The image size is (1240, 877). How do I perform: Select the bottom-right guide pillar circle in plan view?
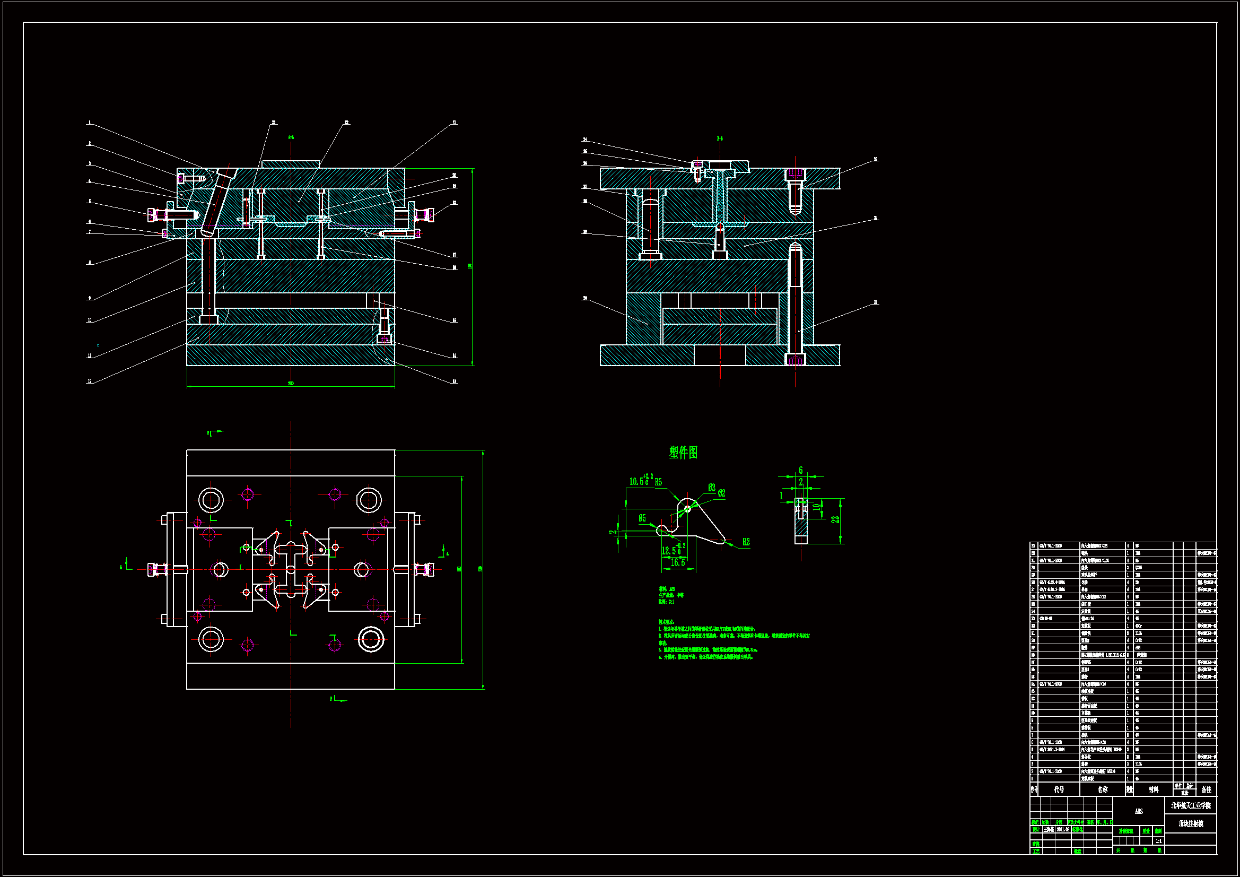[x=371, y=639]
